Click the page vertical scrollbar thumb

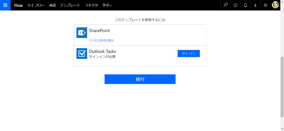pyautogui.click(x=282, y=87)
